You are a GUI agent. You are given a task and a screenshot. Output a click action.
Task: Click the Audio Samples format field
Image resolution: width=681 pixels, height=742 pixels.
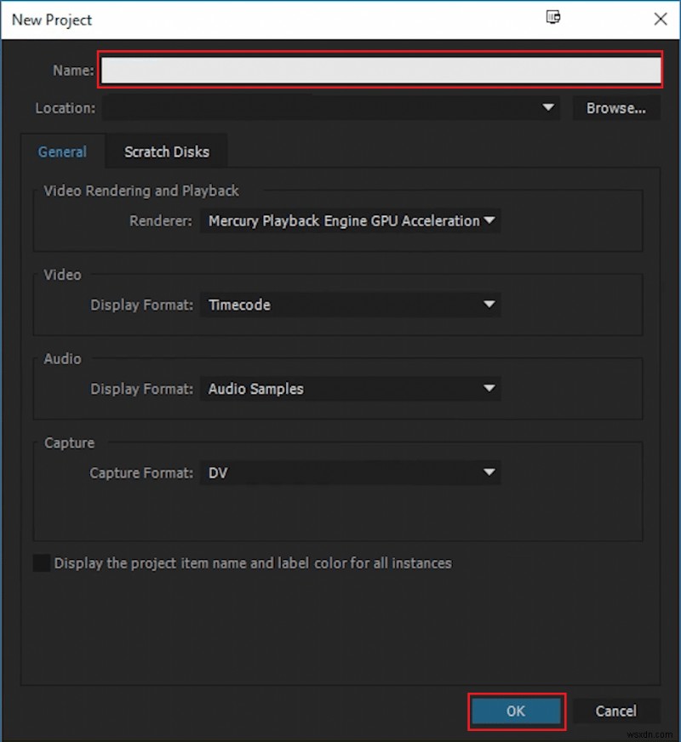coord(349,389)
